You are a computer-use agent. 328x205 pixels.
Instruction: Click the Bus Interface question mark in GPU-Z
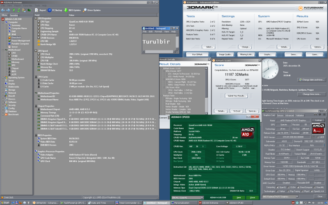coord(324,145)
